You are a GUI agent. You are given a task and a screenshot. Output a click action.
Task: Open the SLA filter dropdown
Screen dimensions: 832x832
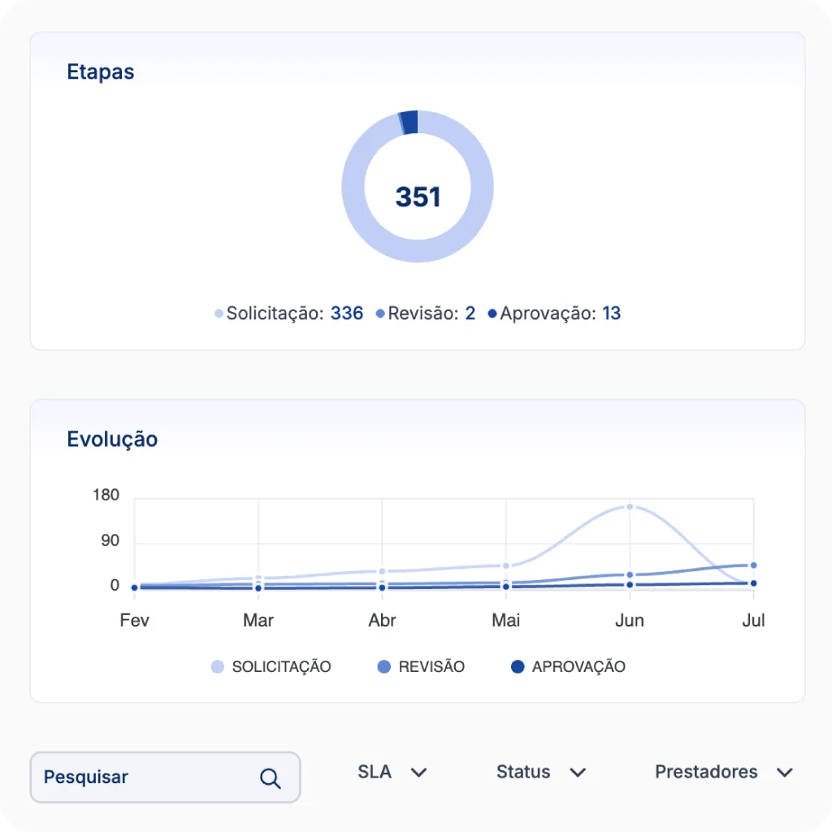coord(392,772)
